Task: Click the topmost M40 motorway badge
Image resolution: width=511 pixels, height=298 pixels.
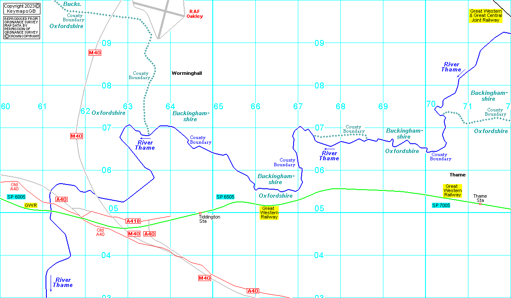Action: click(94, 53)
